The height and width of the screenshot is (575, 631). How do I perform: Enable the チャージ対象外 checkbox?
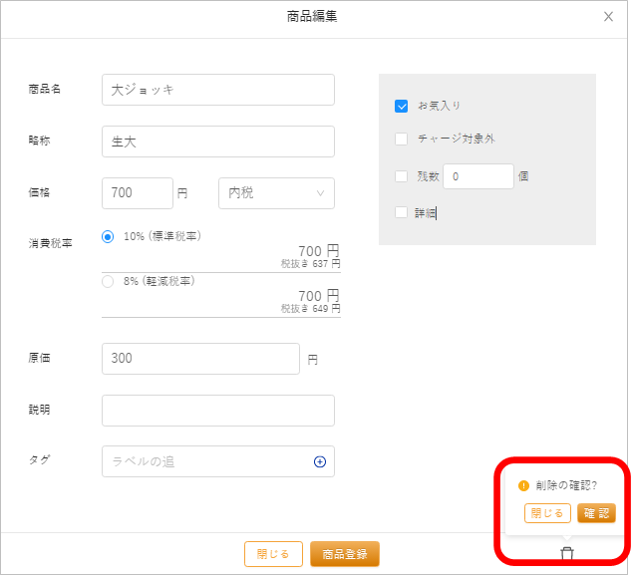pos(402,140)
